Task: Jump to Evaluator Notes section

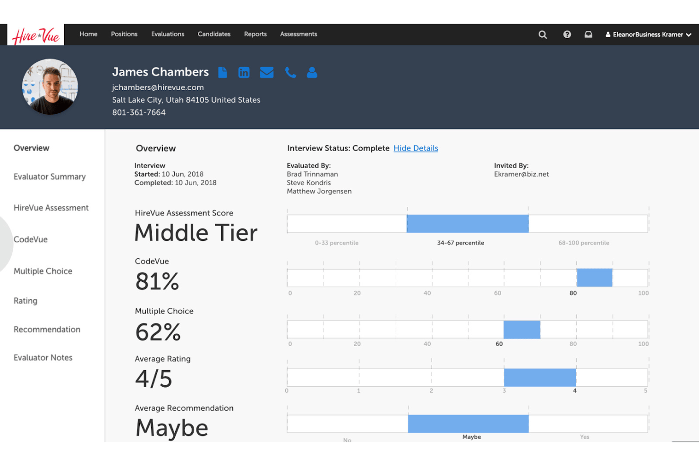Action: click(43, 357)
